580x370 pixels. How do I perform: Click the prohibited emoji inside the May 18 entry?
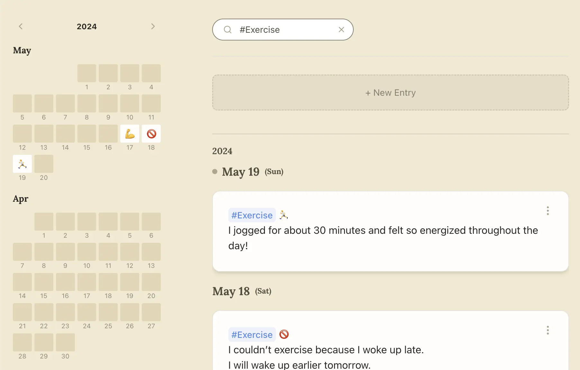point(284,334)
